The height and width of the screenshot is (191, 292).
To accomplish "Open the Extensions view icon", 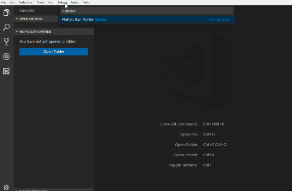I will coord(6,71).
